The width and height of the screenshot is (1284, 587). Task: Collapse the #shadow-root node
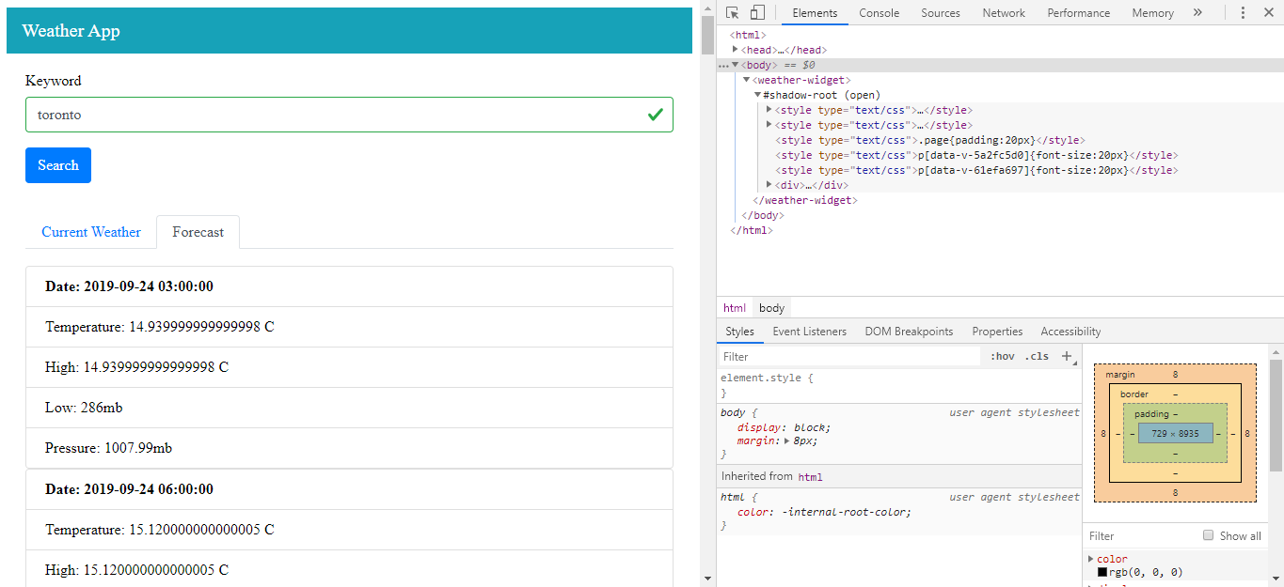click(x=758, y=95)
